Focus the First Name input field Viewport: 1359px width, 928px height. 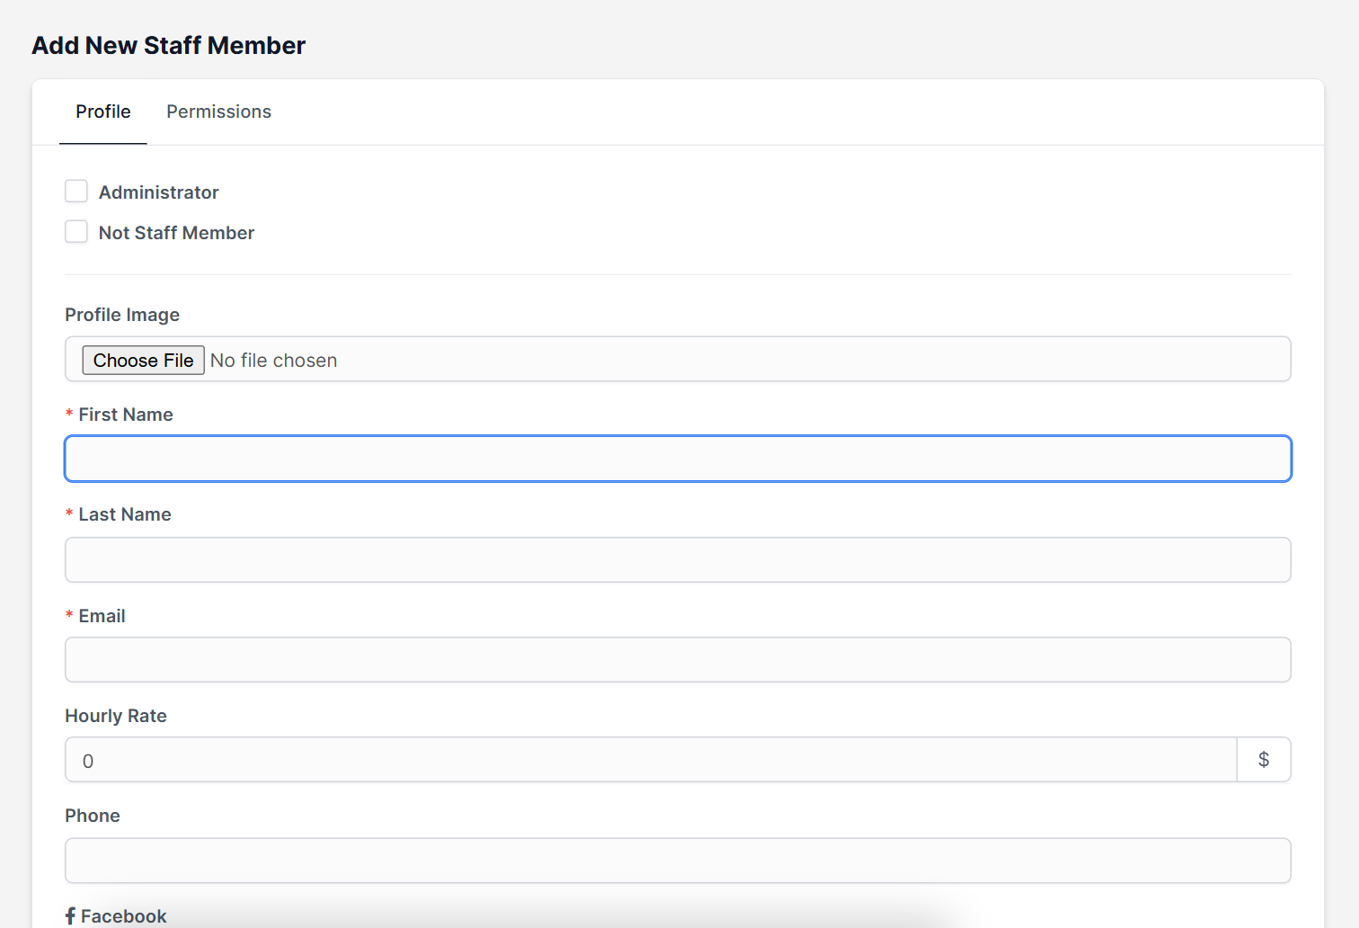678,459
